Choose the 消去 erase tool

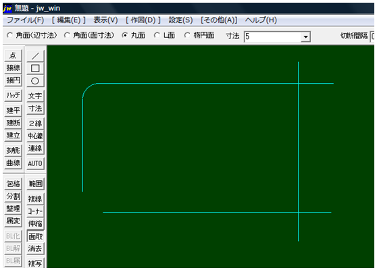(35, 248)
